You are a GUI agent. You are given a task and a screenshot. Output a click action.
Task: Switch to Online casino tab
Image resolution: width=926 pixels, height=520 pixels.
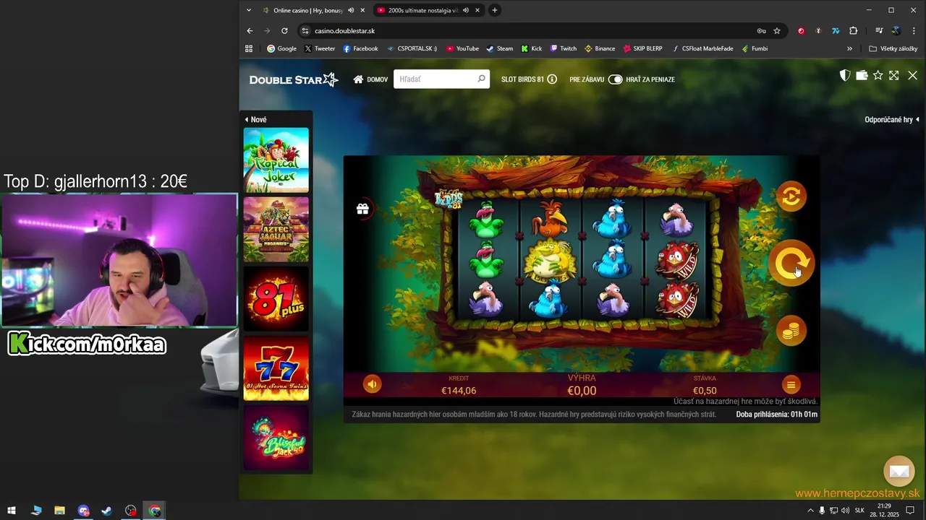click(x=307, y=10)
